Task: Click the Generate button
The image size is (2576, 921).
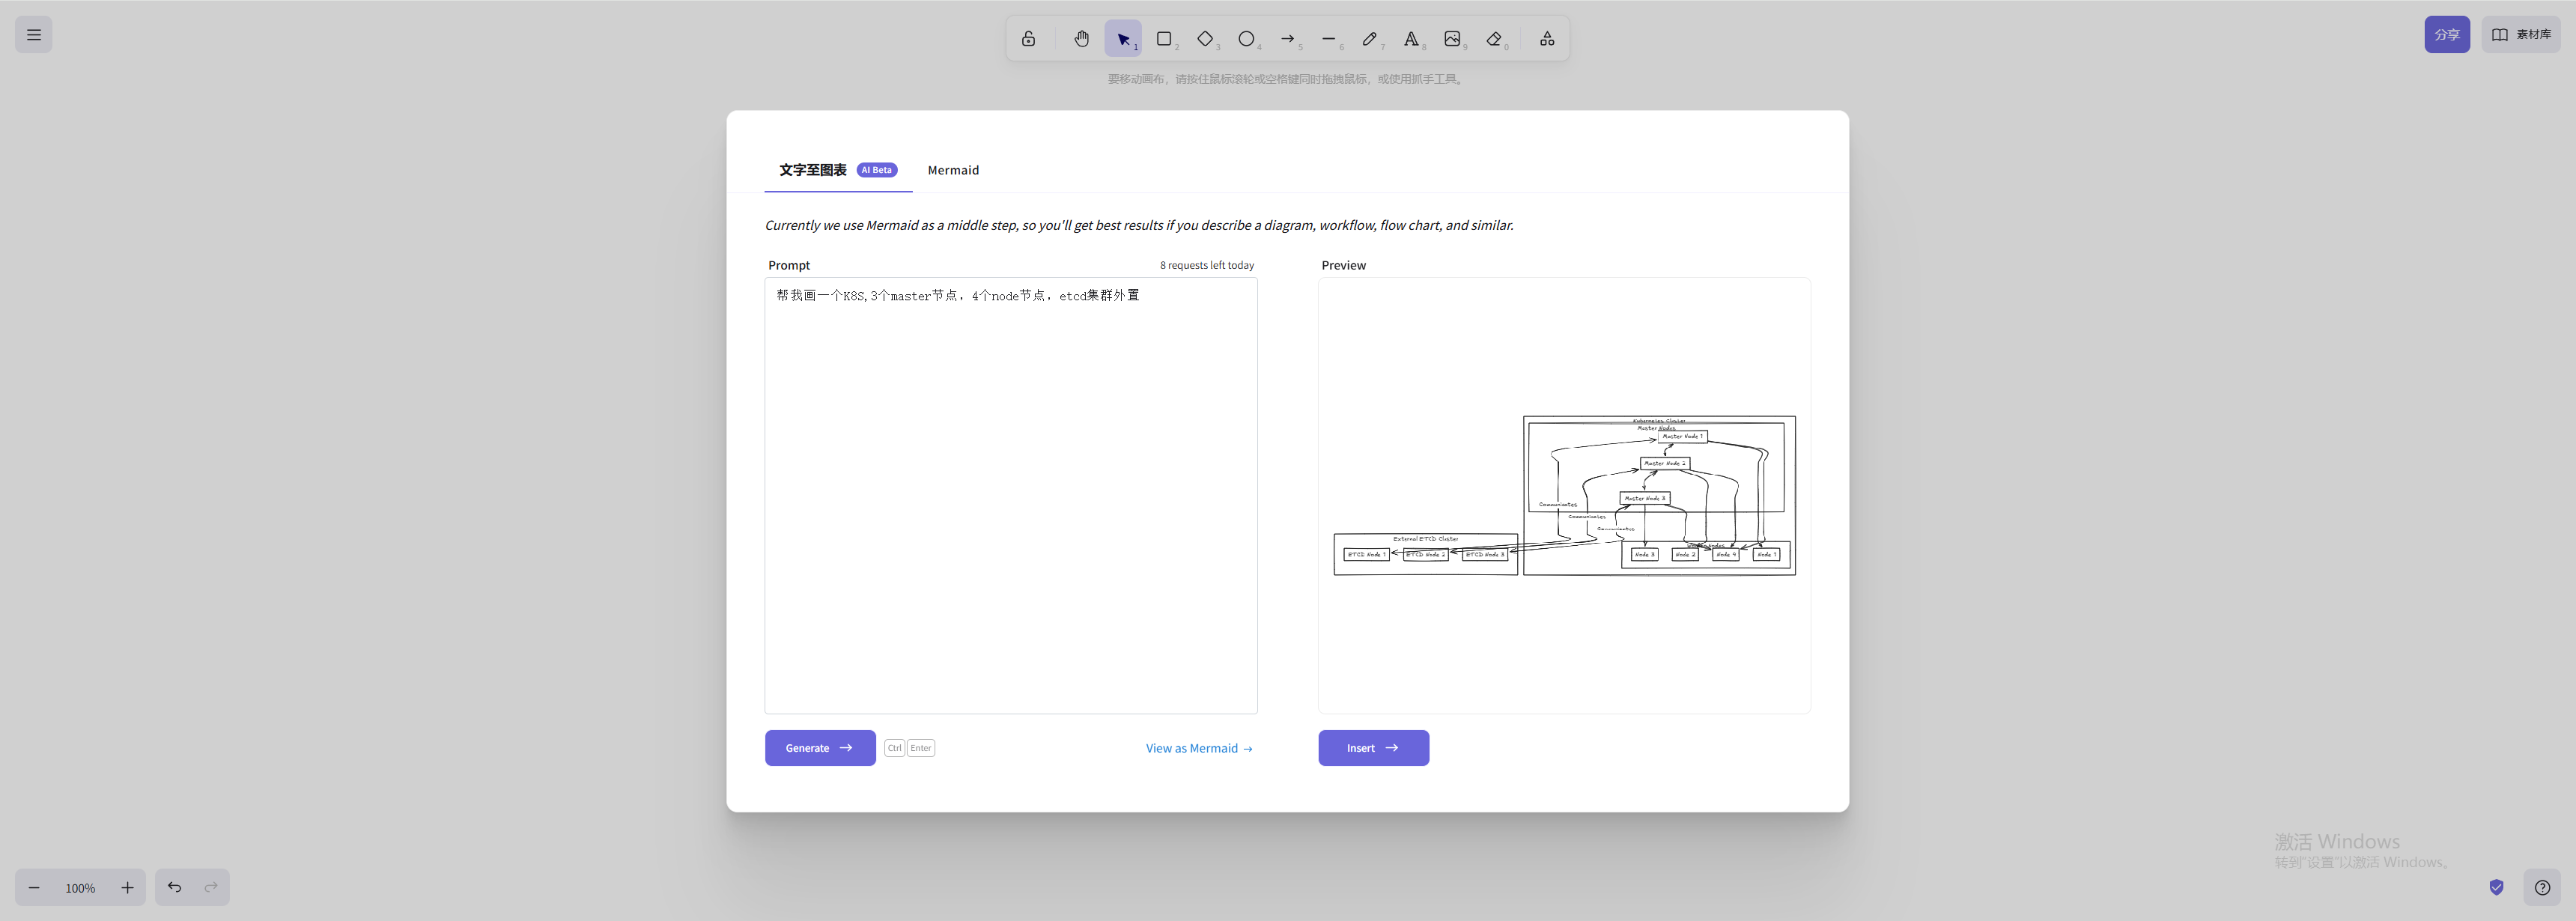Action: tap(820, 748)
